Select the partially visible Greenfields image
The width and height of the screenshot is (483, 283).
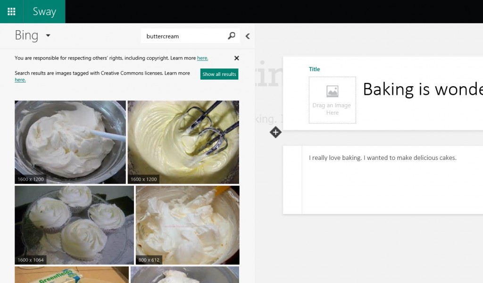pos(72,275)
